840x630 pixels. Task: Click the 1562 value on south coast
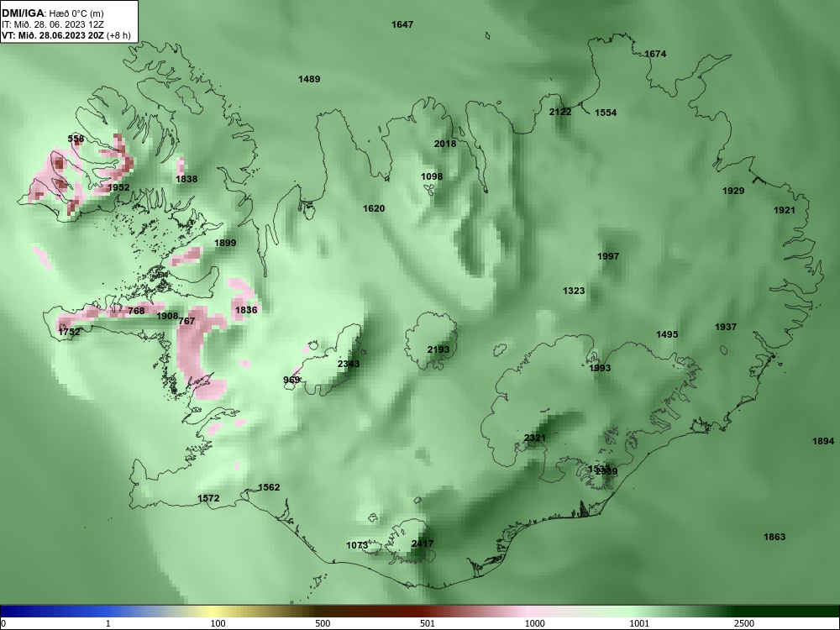[269, 487]
